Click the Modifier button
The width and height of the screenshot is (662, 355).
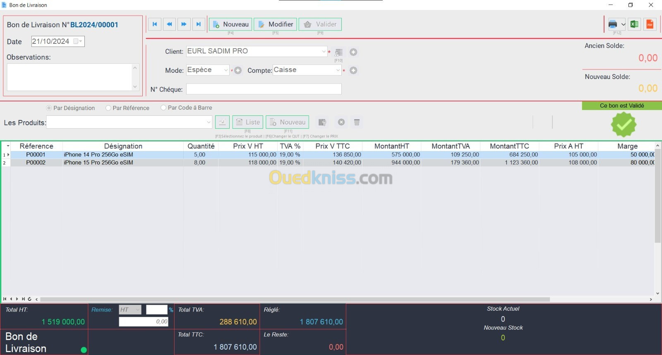(276, 24)
